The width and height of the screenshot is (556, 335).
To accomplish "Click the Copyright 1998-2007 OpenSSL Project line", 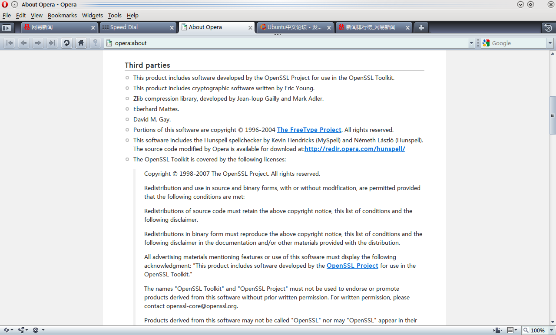I will point(232,174).
